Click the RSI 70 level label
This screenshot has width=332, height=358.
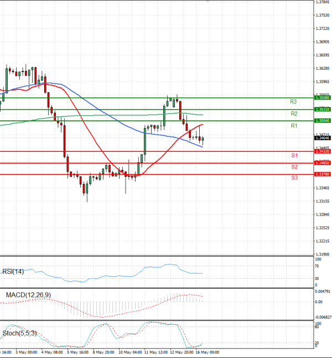[x=317, y=266]
